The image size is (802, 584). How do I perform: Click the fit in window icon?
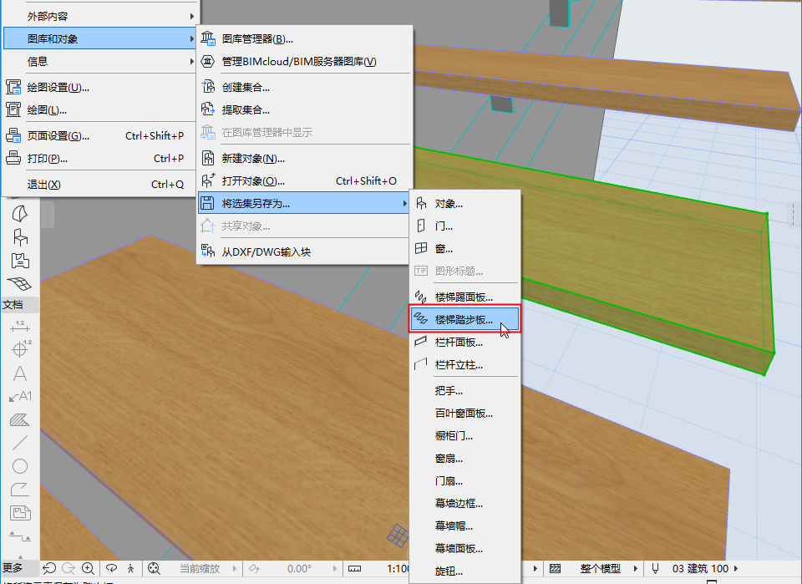point(154,568)
